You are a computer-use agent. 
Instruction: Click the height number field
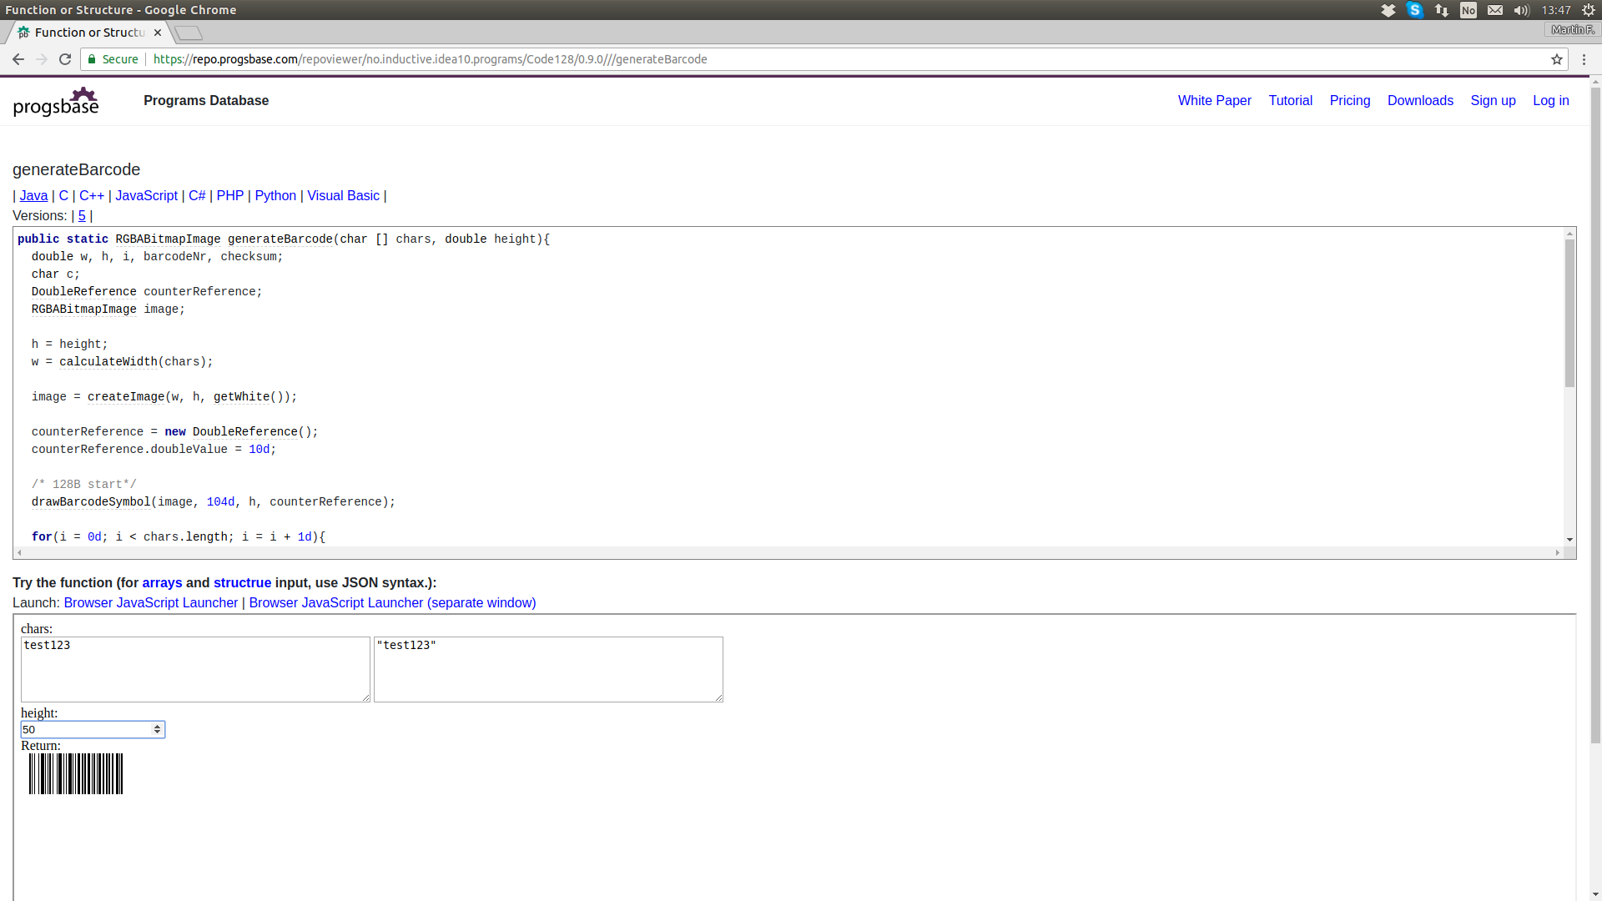click(93, 730)
